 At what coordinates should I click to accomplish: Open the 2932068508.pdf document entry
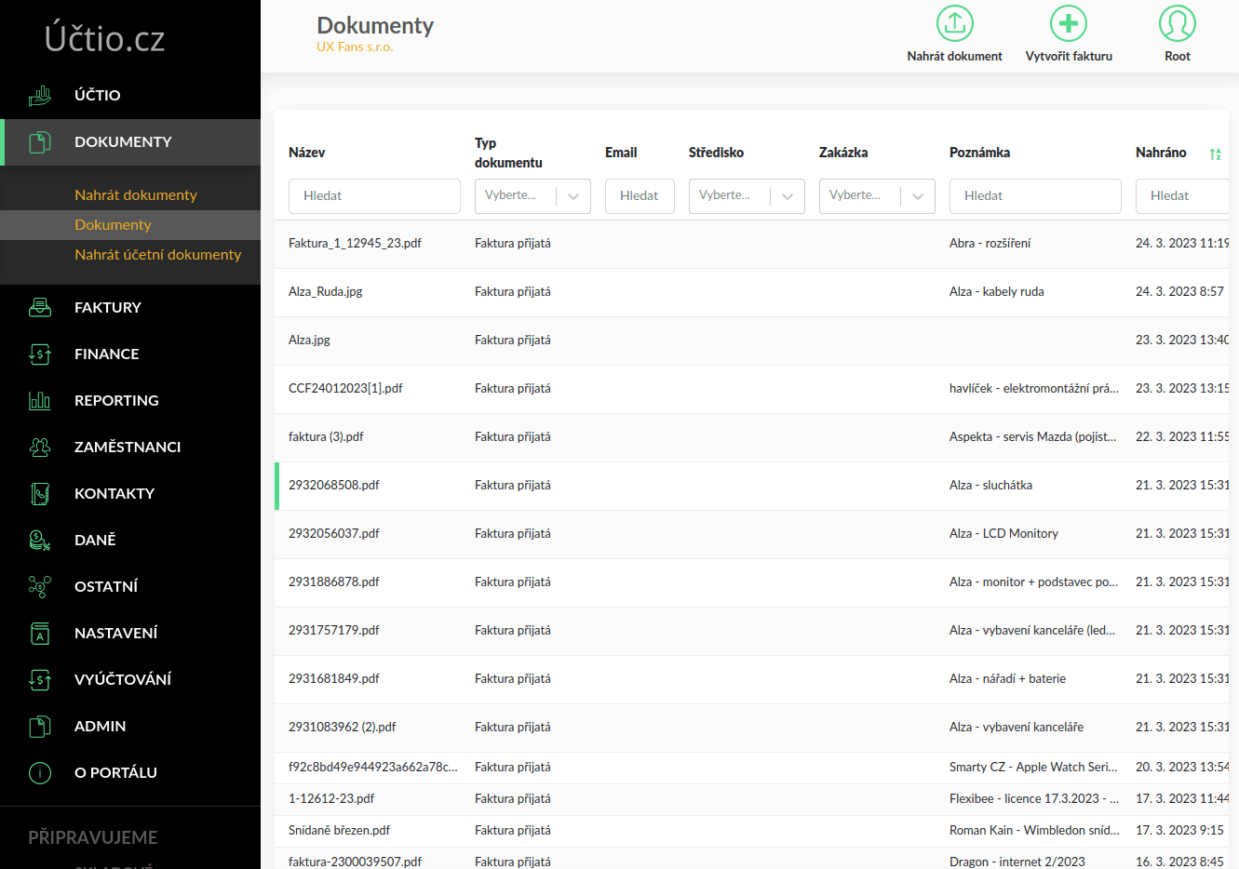(x=334, y=486)
